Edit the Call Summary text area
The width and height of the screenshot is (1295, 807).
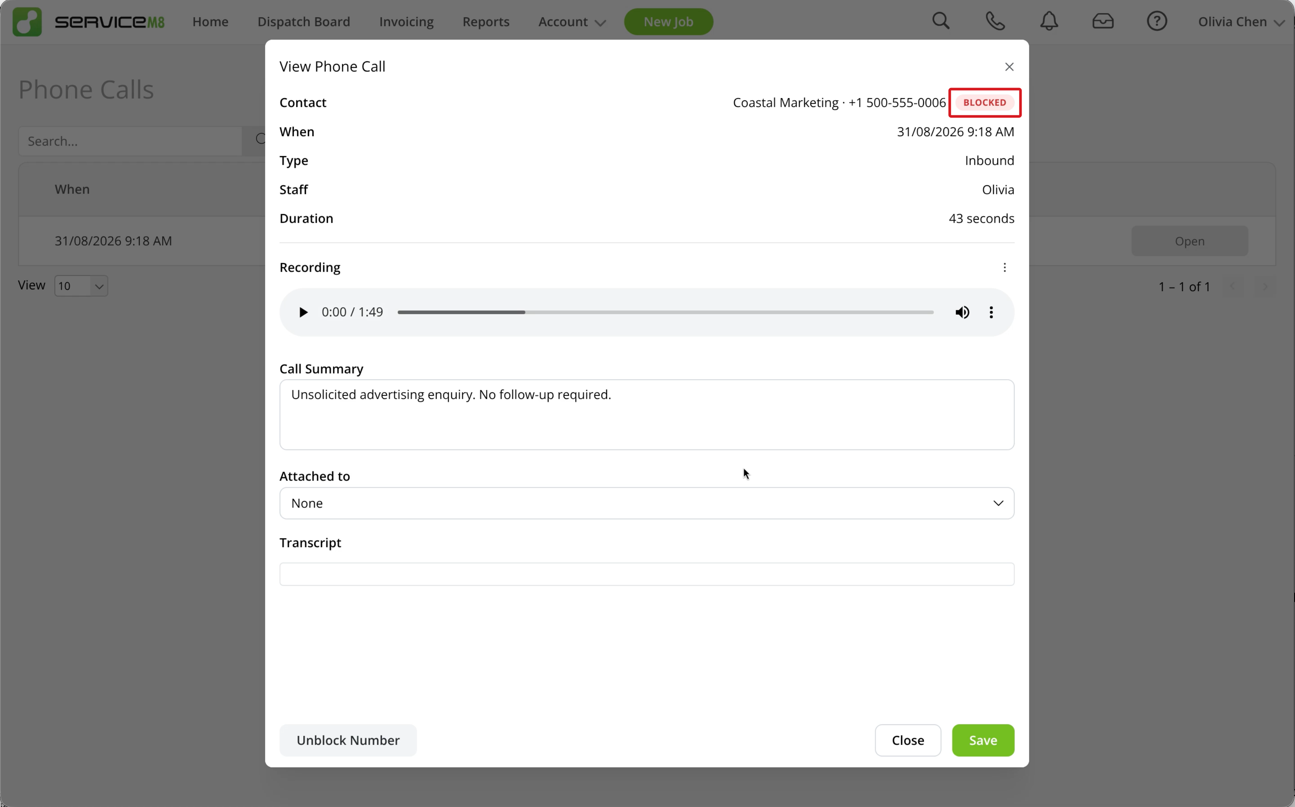tap(647, 415)
